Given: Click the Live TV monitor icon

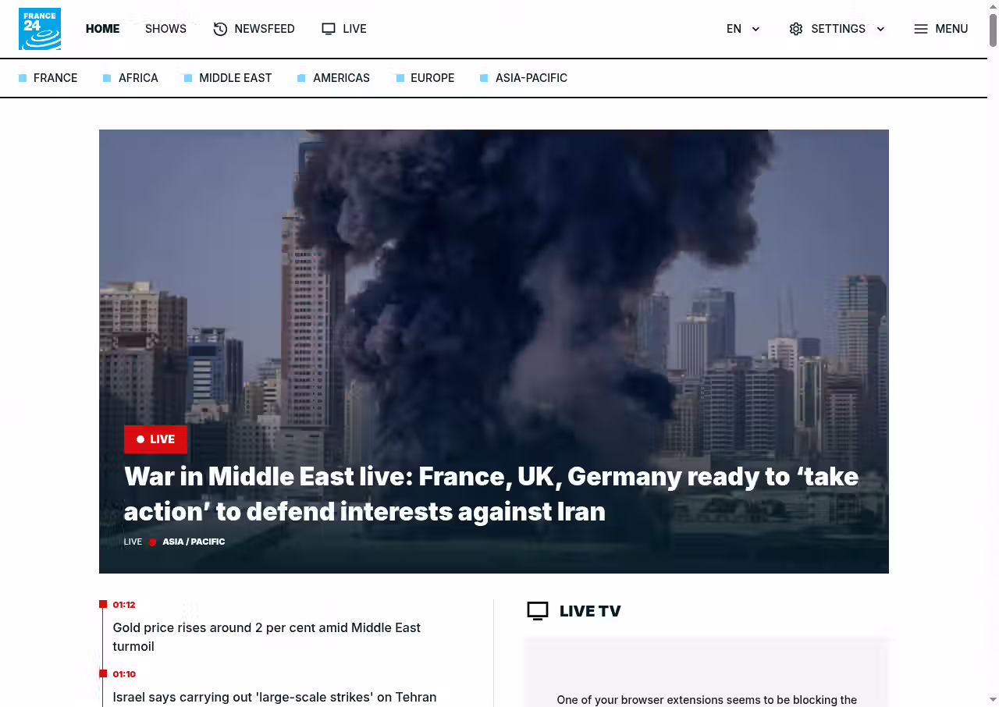Looking at the screenshot, I should point(538,611).
